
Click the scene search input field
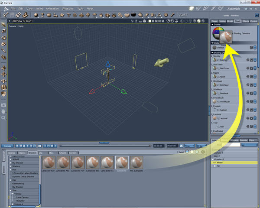(x=231, y=145)
